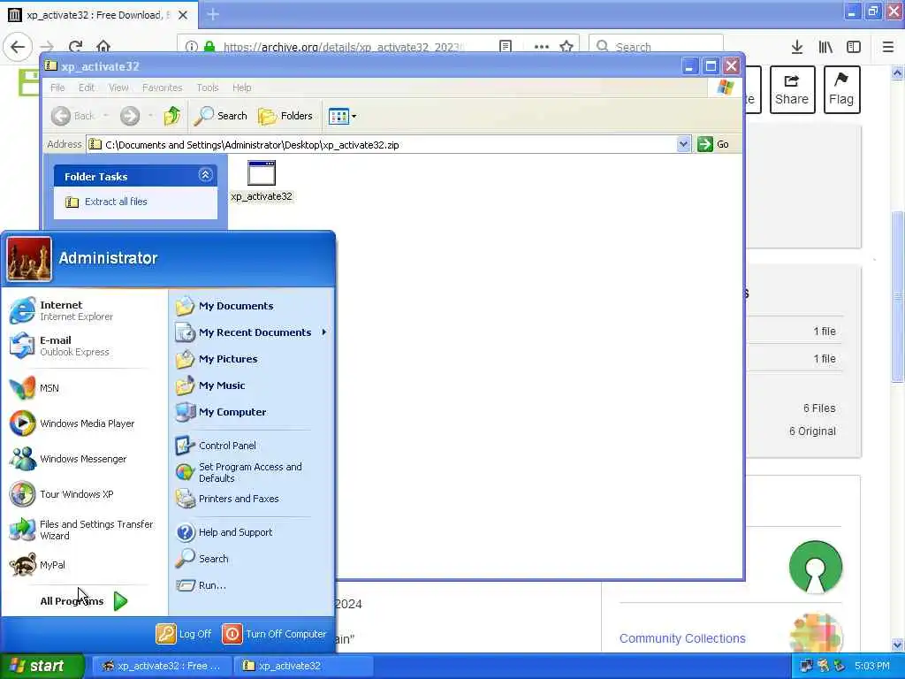Image resolution: width=905 pixels, height=679 pixels.
Task: Go to Firefox home page
Action: click(x=103, y=47)
